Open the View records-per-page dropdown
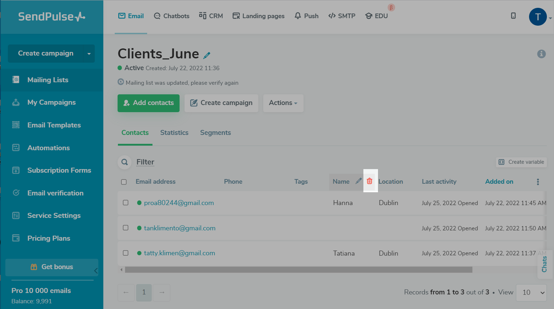 (531, 293)
